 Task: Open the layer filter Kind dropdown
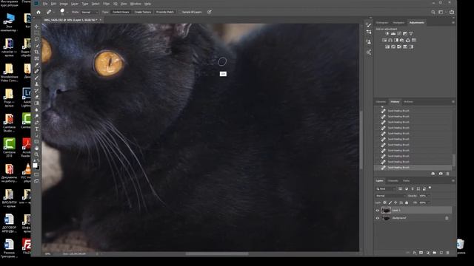click(386, 189)
